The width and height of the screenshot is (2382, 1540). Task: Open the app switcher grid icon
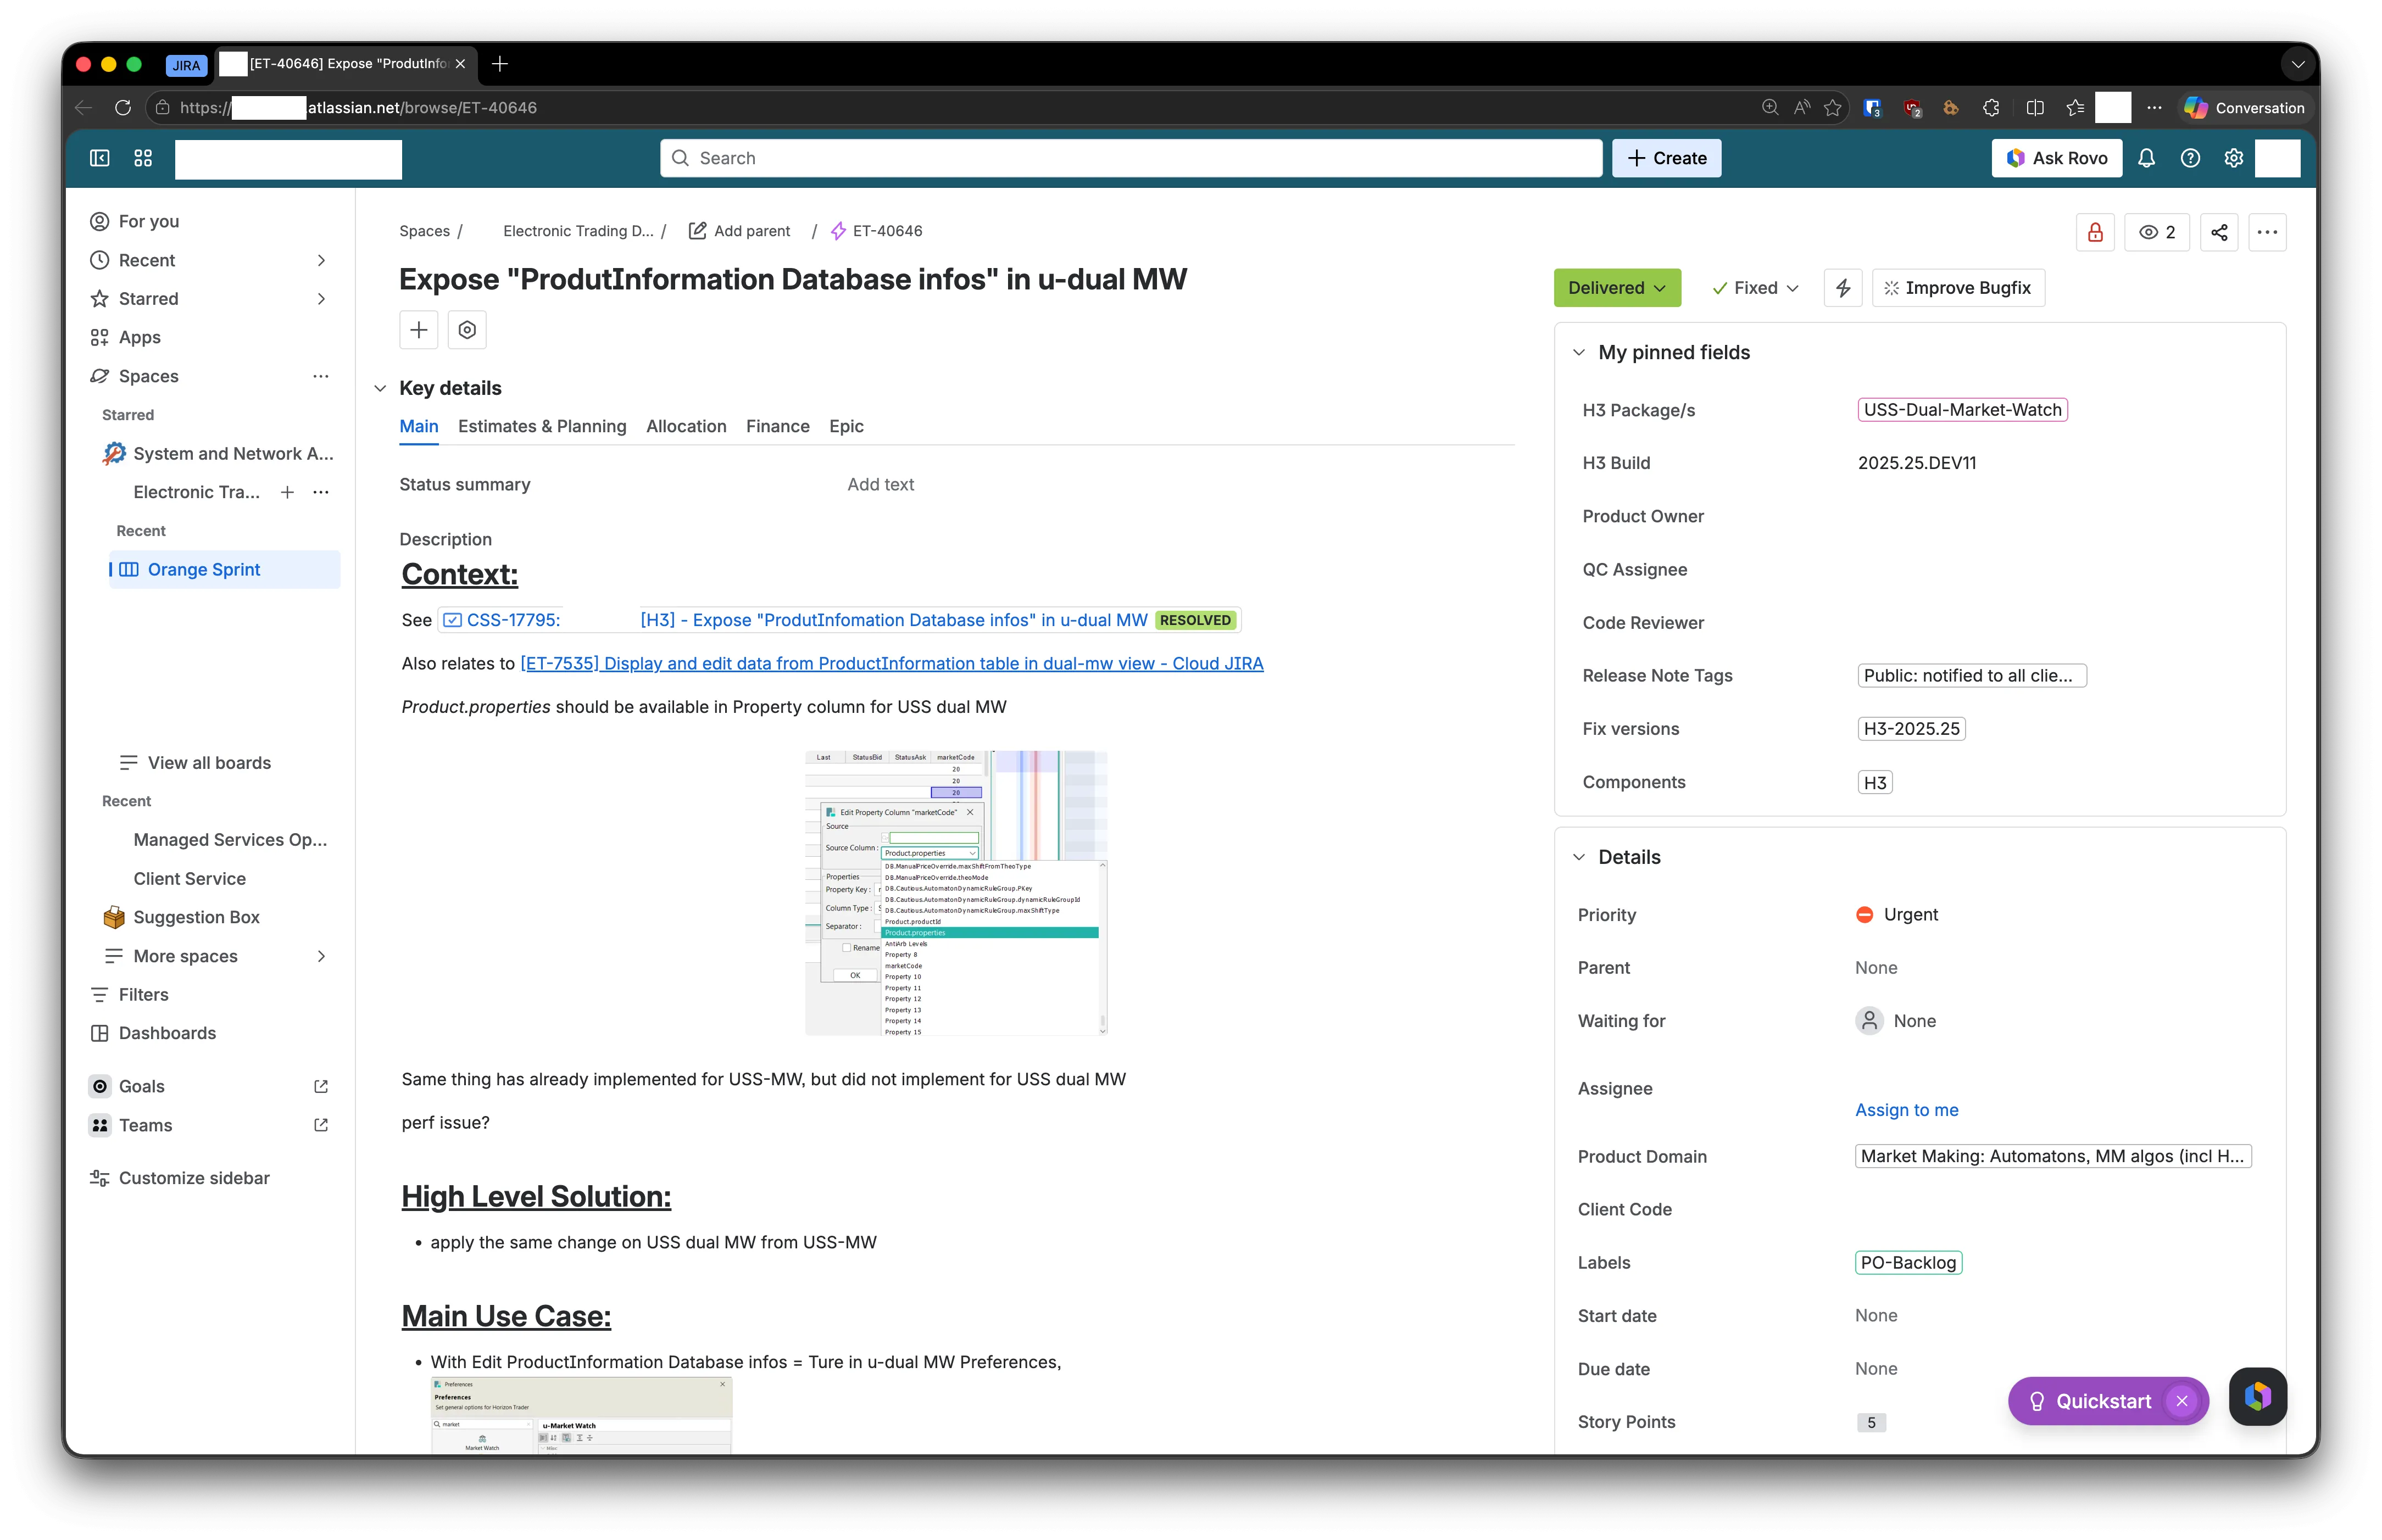(143, 158)
